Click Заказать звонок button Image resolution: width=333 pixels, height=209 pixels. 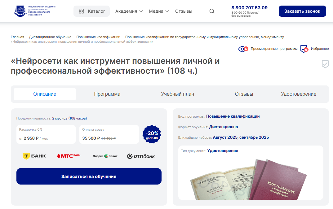pos(302,11)
